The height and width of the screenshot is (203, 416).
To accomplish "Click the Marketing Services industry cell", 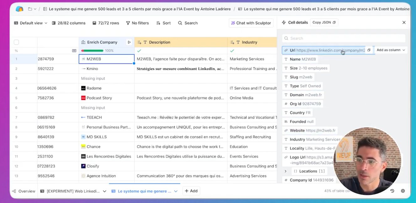I will [x=252, y=59].
